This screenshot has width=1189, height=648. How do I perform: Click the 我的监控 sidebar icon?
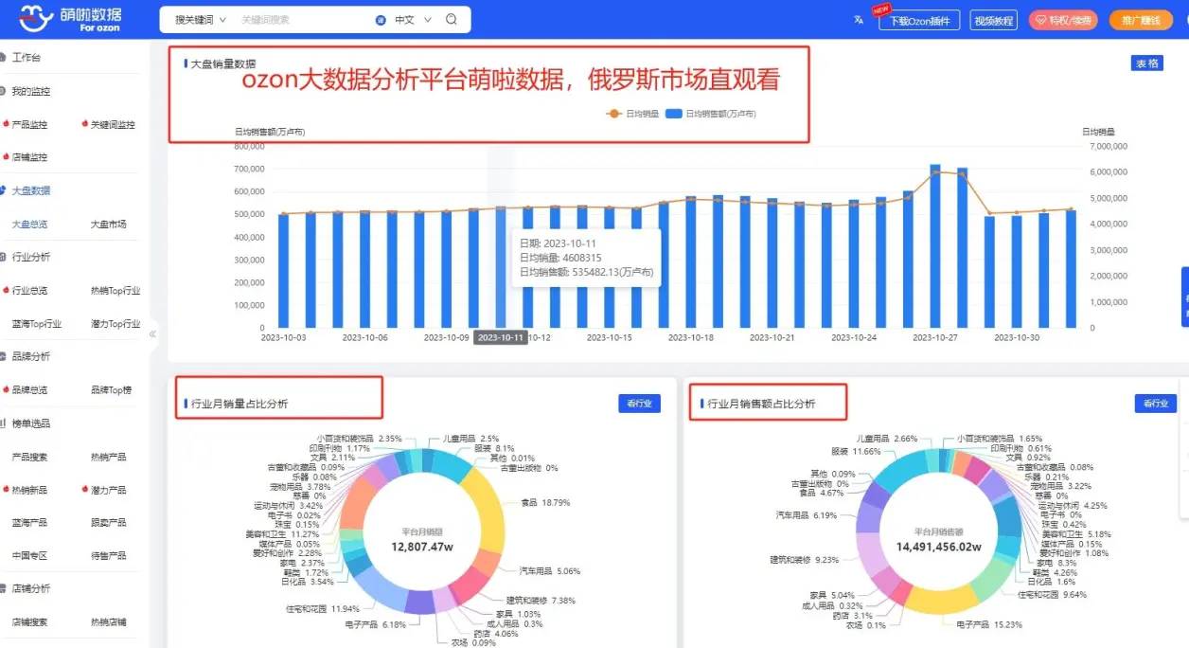pyautogui.click(x=4, y=91)
